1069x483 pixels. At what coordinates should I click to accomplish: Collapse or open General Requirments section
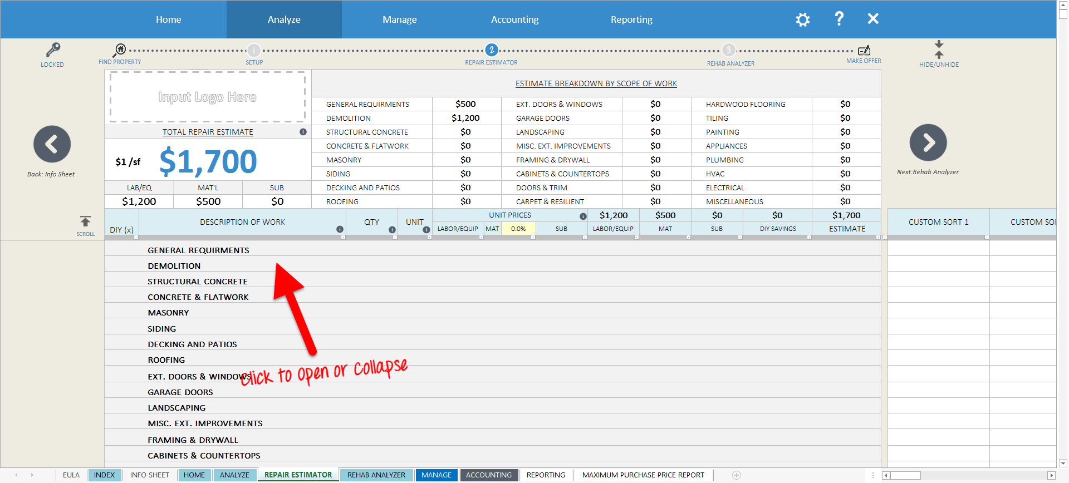pyautogui.click(x=198, y=250)
